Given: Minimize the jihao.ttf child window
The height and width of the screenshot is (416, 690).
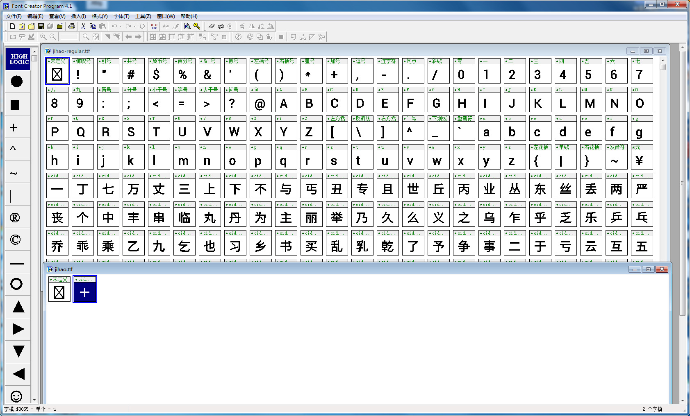Looking at the screenshot, I should pyautogui.click(x=635, y=269).
